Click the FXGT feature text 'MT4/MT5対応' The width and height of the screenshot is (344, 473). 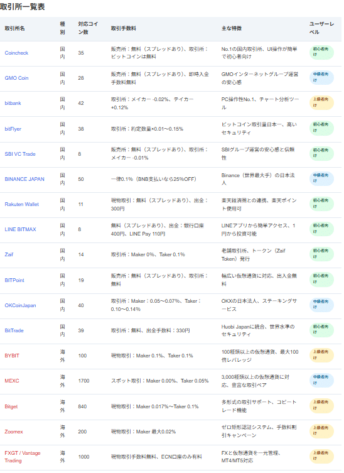point(237,460)
